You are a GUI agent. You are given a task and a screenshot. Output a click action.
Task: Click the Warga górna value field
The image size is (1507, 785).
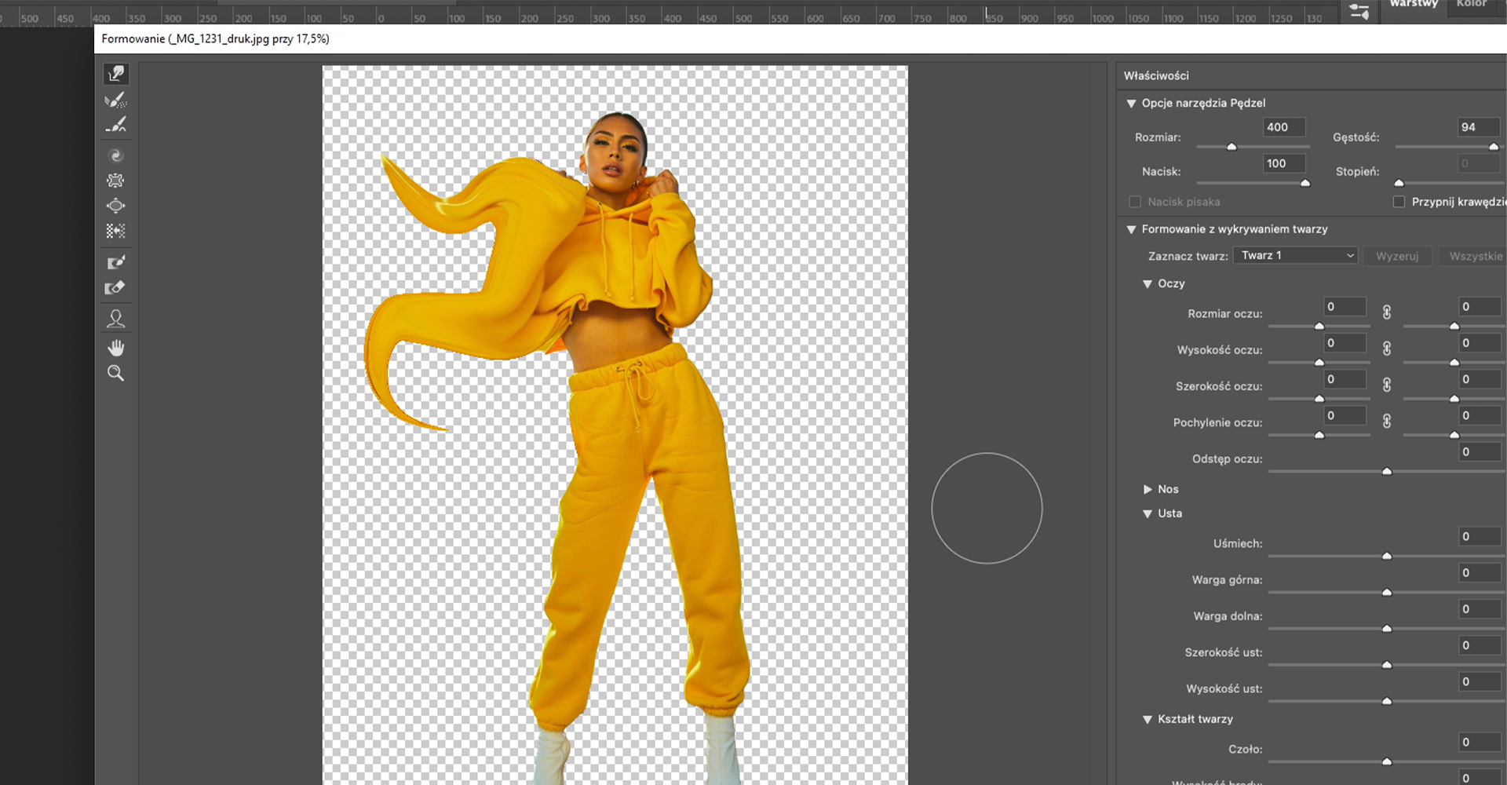pyautogui.click(x=1480, y=573)
